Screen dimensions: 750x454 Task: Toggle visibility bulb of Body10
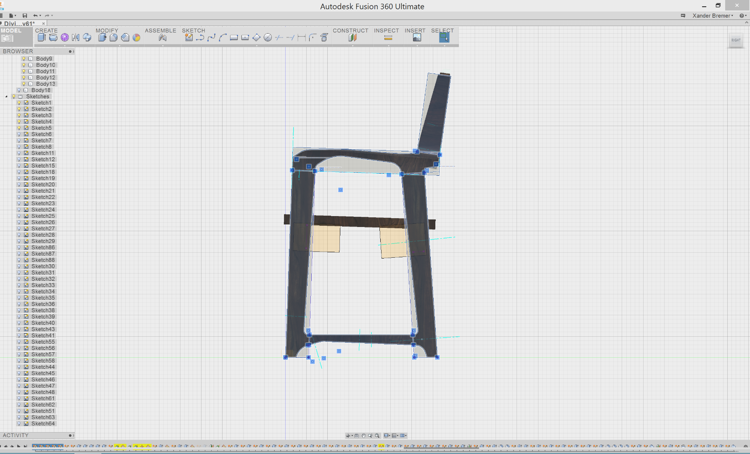[x=24, y=65]
